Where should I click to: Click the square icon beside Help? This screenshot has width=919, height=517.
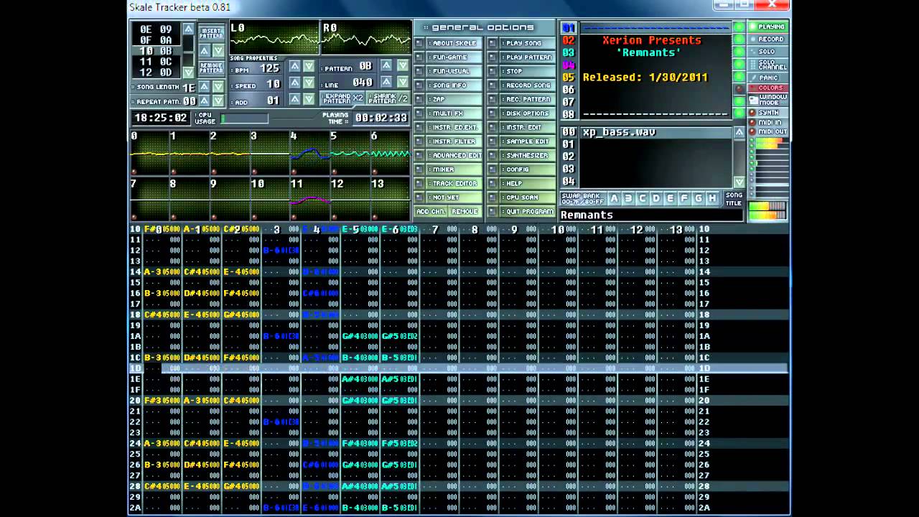pos(493,184)
